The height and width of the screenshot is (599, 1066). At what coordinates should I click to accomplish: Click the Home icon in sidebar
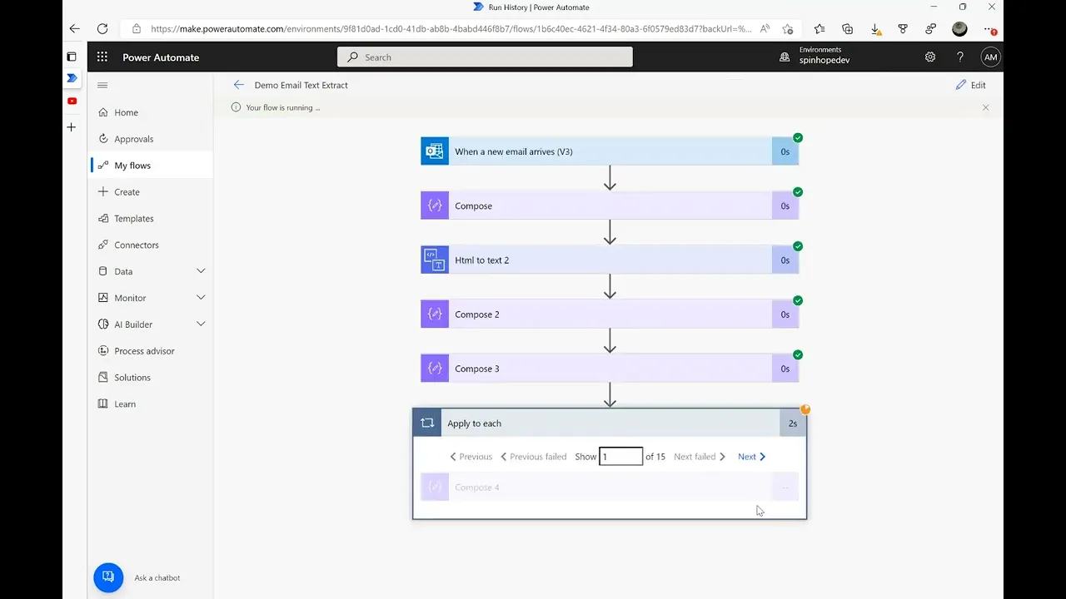point(103,112)
